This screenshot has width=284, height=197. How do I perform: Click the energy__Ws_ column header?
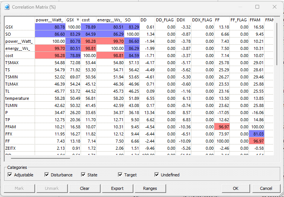(x=110, y=20)
